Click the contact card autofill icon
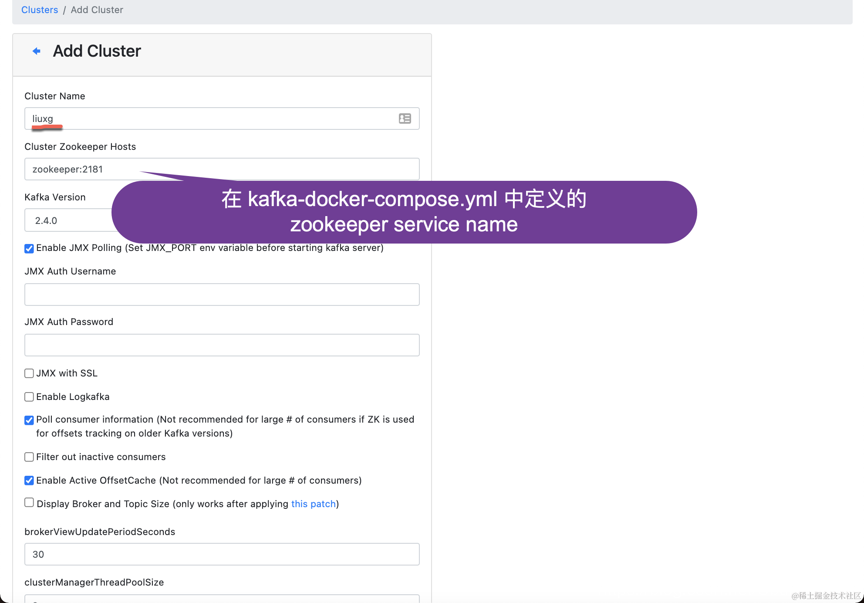Image resolution: width=864 pixels, height=603 pixels. click(x=405, y=119)
